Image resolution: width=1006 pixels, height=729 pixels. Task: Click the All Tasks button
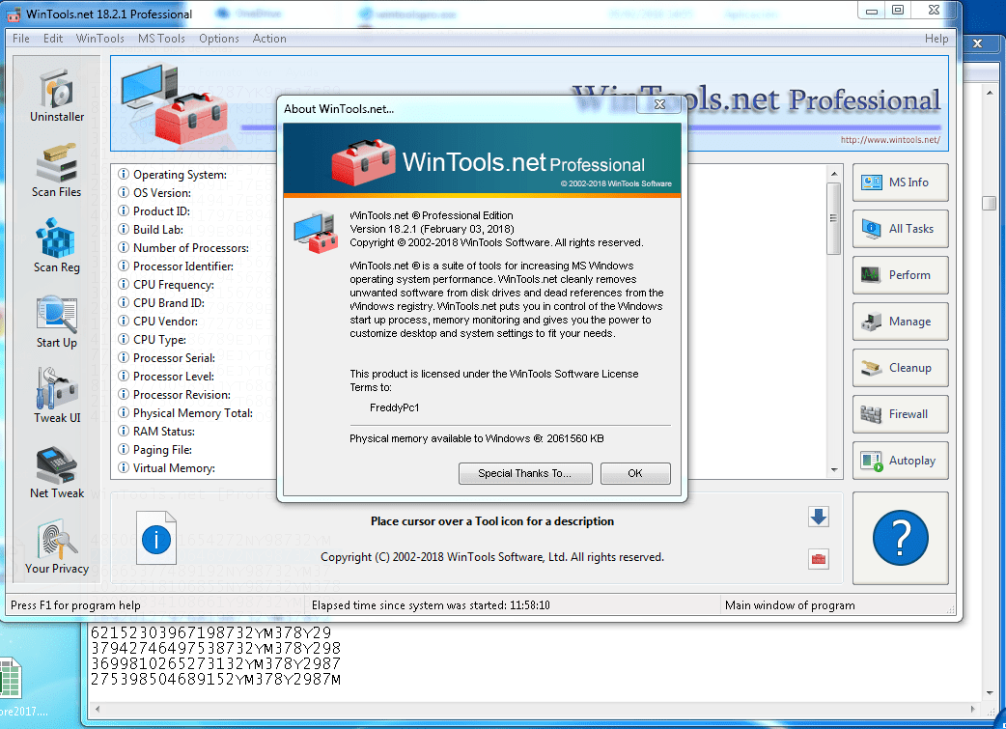click(900, 229)
